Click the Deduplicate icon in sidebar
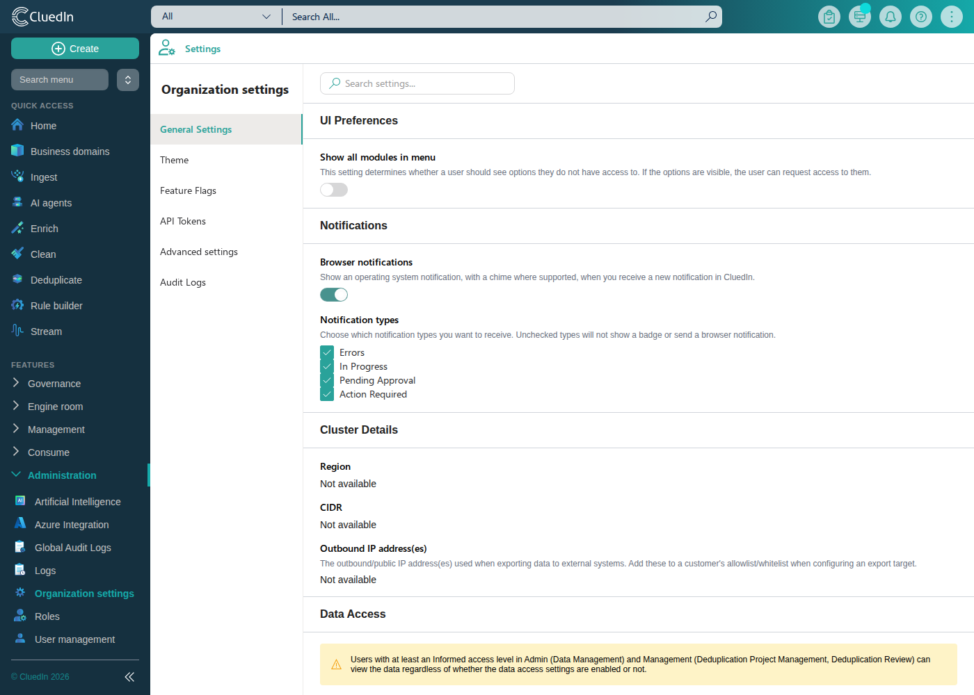The image size is (974, 695). (x=17, y=279)
